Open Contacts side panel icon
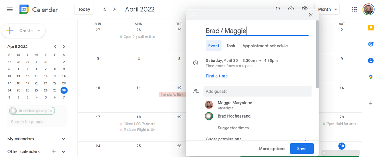The width and height of the screenshot is (378, 157). [x=371, y=61]
